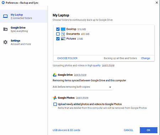Click the Desktop folder icon
Screen dimensions: 160x135
63,29
